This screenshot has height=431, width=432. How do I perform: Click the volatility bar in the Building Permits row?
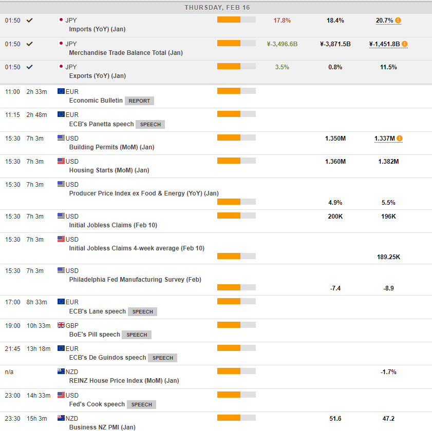click(236, 138)
